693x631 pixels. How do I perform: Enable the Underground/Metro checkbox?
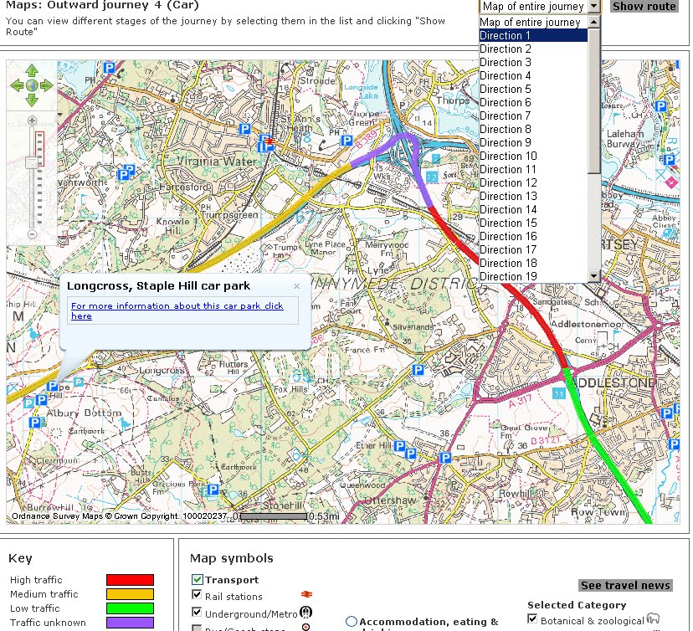pyautogui.click(x=198, y=613)
